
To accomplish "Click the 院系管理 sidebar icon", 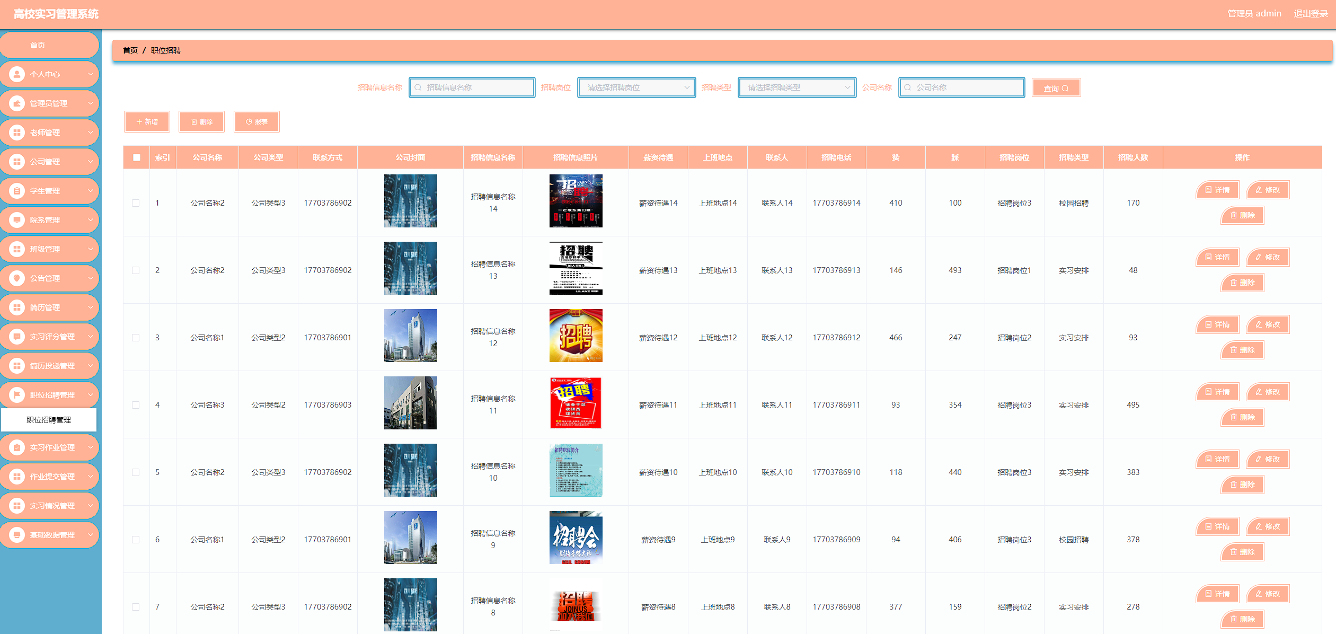I will 17,220.
